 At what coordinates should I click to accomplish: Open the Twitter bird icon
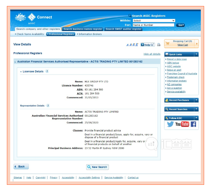tap(170, 124)
